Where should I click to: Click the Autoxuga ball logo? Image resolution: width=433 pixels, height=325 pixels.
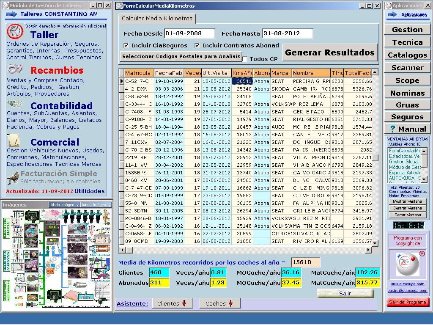pyautogui.click(x=407, y=265)
